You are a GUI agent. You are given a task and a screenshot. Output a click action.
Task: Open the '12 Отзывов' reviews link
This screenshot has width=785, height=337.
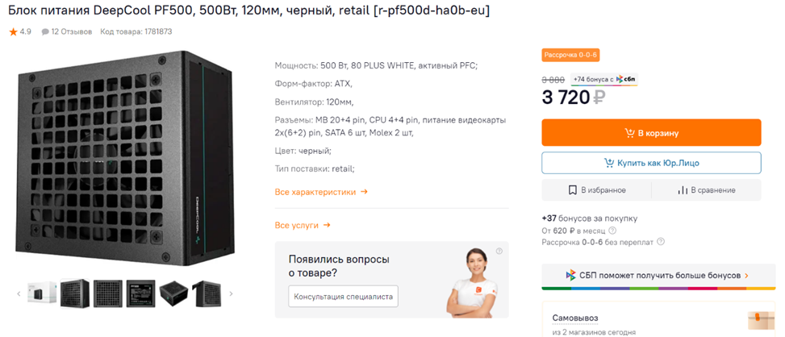pyautogui.click(x=71, y=32)
